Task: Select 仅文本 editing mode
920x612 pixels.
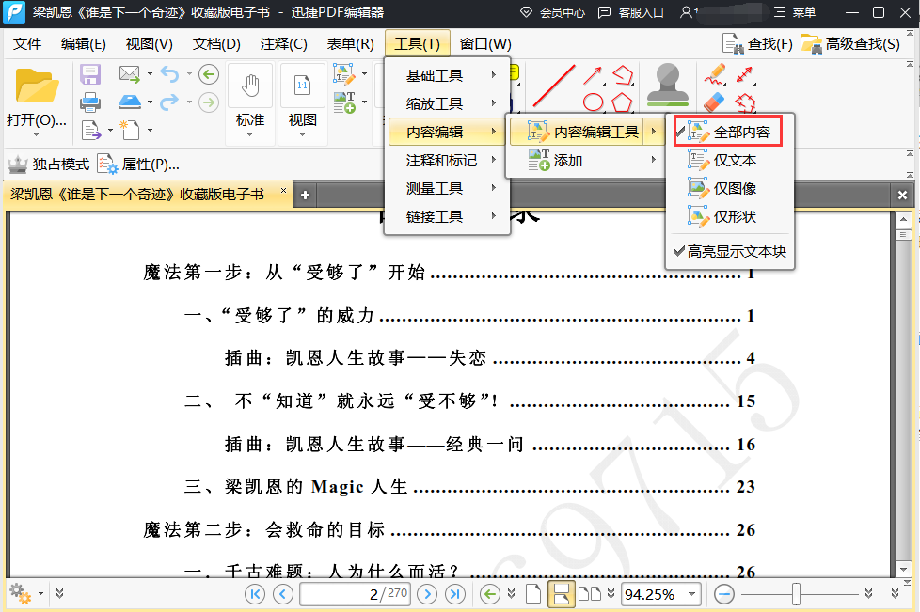Action: (x=729, y=160)
